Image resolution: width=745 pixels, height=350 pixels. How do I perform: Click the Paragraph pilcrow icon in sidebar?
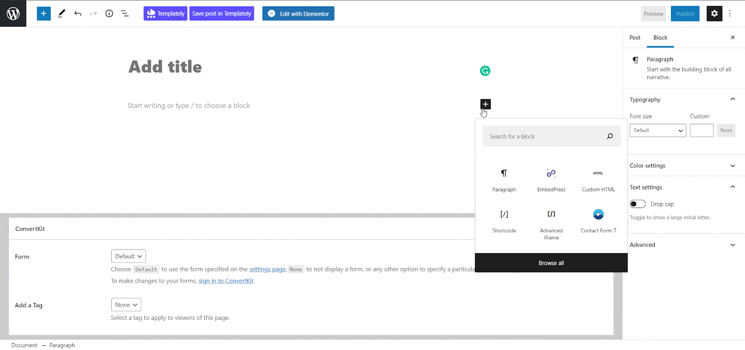(636, 60)
